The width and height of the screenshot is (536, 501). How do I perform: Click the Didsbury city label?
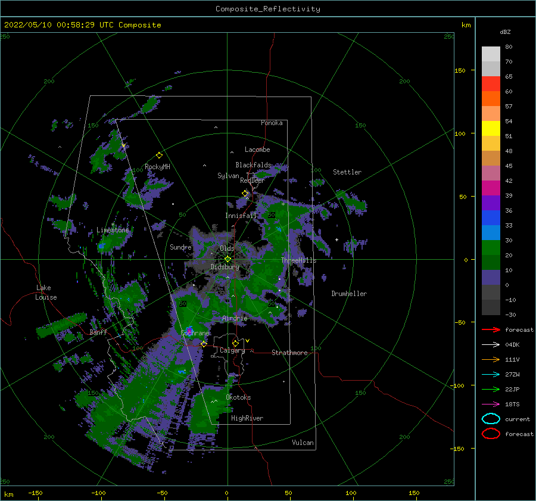coord(225,267)
